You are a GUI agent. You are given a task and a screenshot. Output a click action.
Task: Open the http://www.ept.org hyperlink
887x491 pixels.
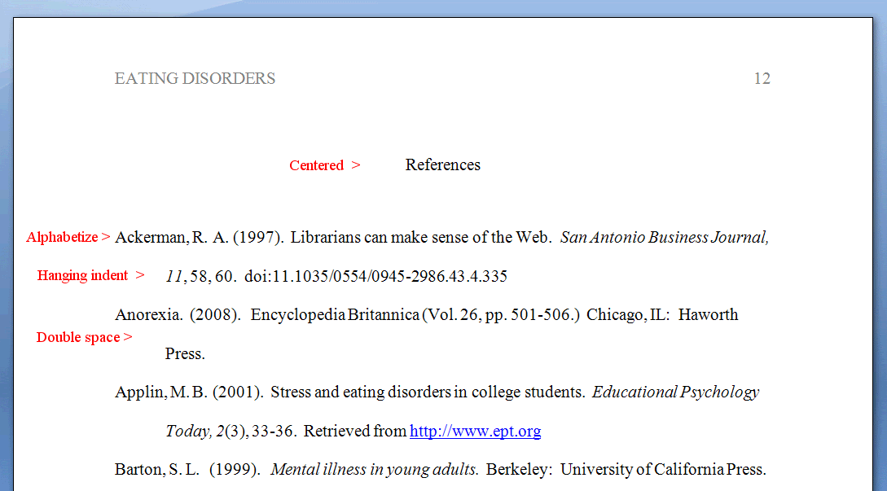point(475,431)
